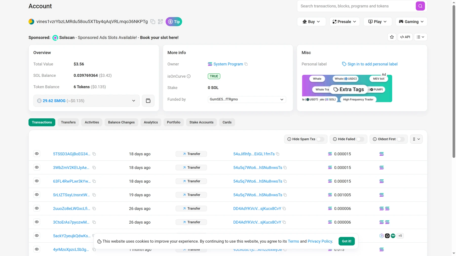The image size is (456, 256).
Task: Preview transaction 3WbZmV2KEtJyAe with eye icon
Action: [x=37, y=167]
